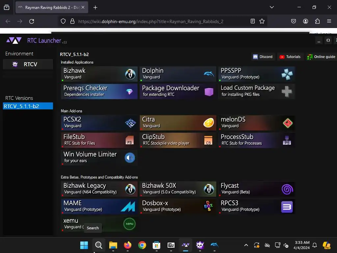The width and height of the screenshot is (337, 253).
Task: Click the MAME blue logo icon
Action: [128, 207]
